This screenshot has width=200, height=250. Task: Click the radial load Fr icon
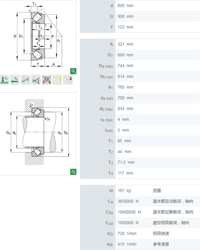[x=5, y=80]
